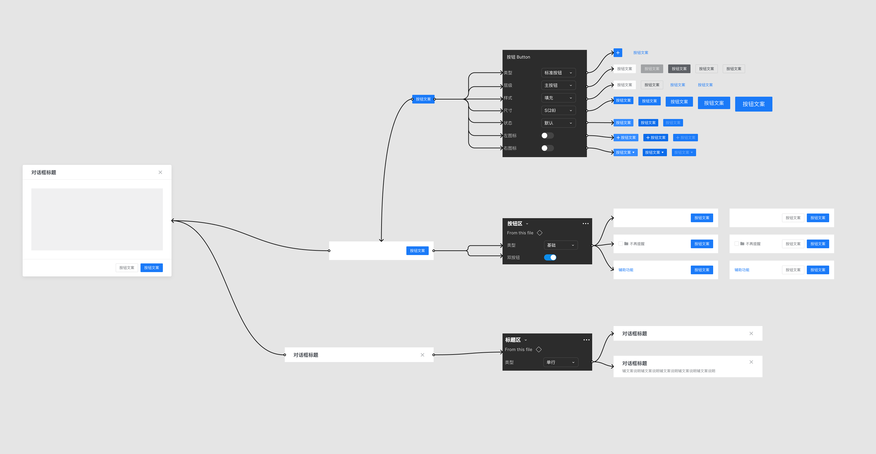
Task: Click the three-dot menu in 标题区 panel
Action: (x=586, y=340)
